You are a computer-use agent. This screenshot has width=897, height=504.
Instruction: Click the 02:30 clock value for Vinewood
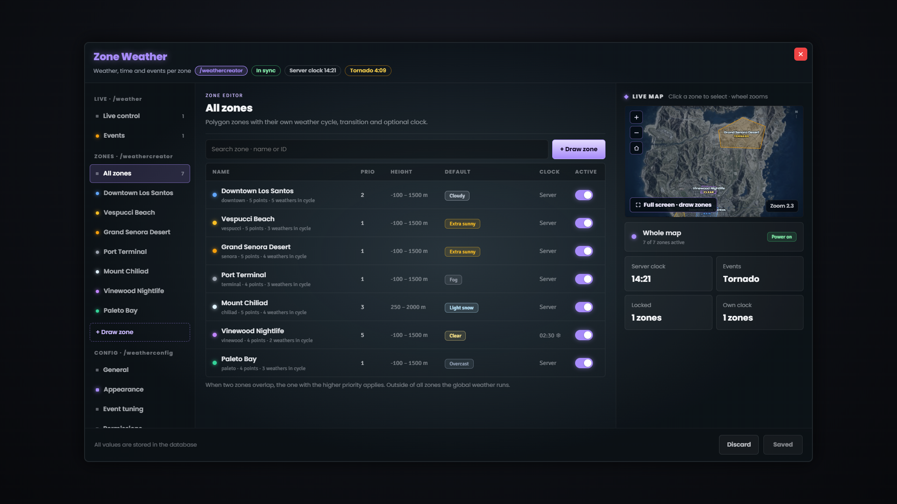click(x=550, y=336)
